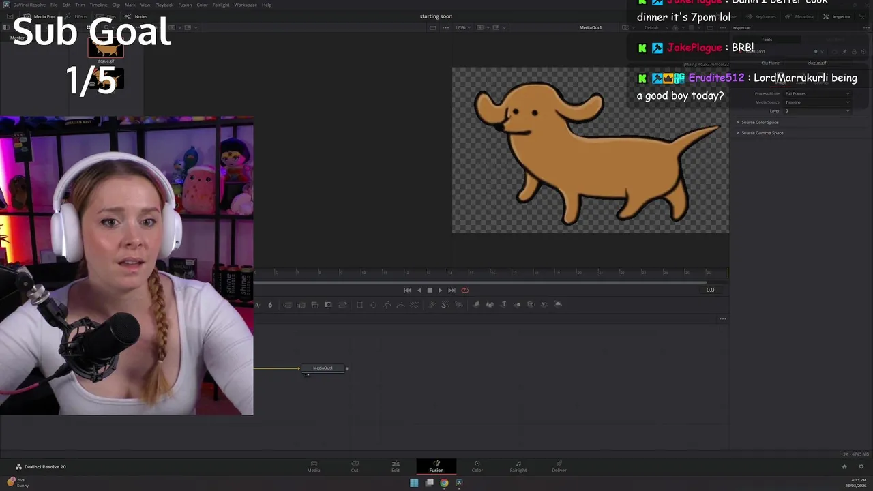Add an Ellipse mask from toolbar
Screen dimensions: 873x491
373,304
